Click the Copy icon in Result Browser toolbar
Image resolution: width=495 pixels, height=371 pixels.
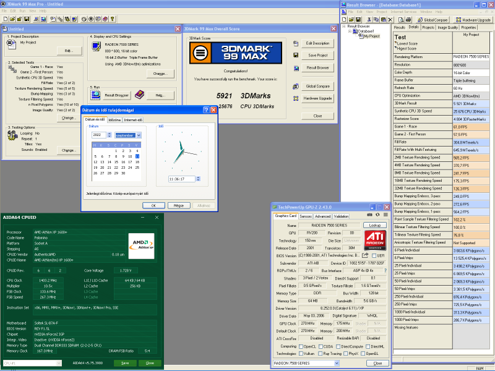(376, 20)
